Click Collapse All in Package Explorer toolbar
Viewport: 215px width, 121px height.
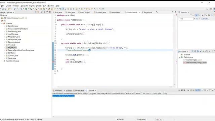(x=36, y=12)
